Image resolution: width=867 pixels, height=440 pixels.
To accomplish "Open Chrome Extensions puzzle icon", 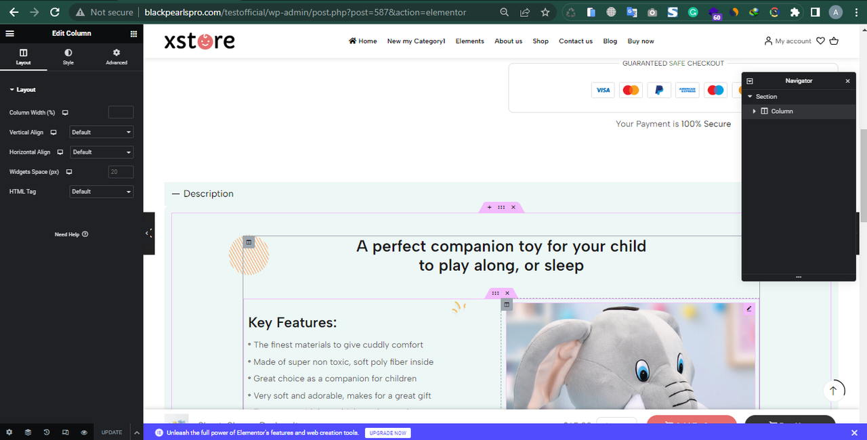I will [x=795, y=12].
